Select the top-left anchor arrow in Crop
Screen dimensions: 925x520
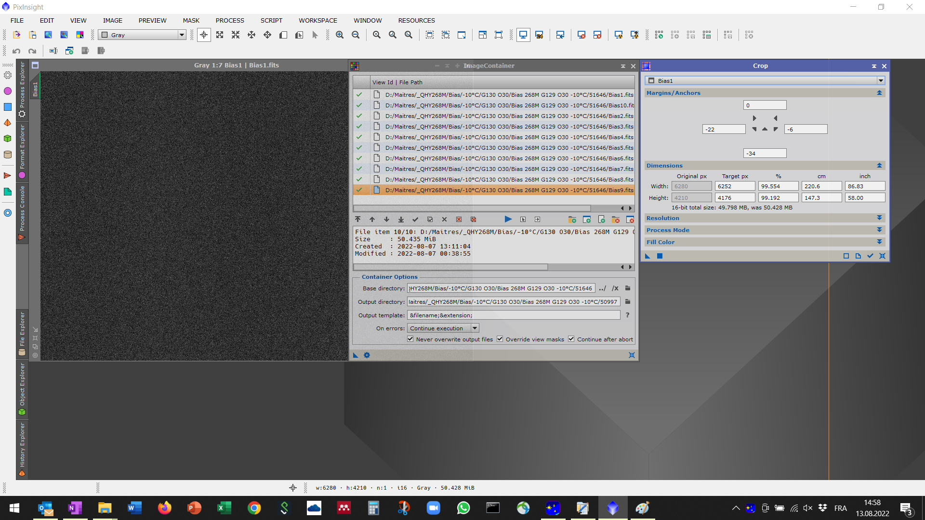click(754, 118)
